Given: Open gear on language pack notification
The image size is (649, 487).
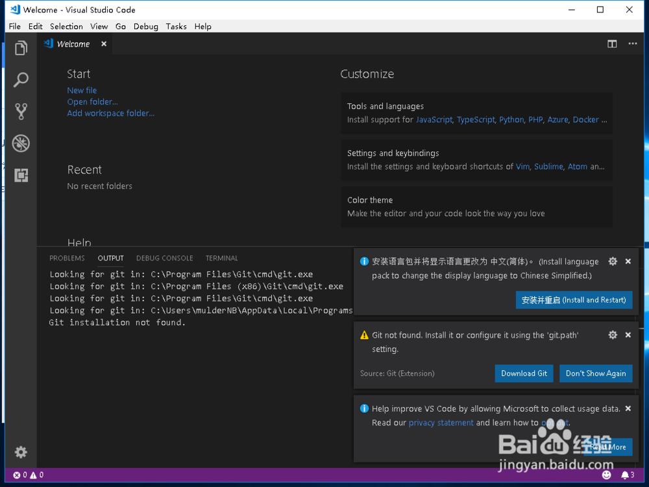Looking at the screenshot, I should (613, 261).
